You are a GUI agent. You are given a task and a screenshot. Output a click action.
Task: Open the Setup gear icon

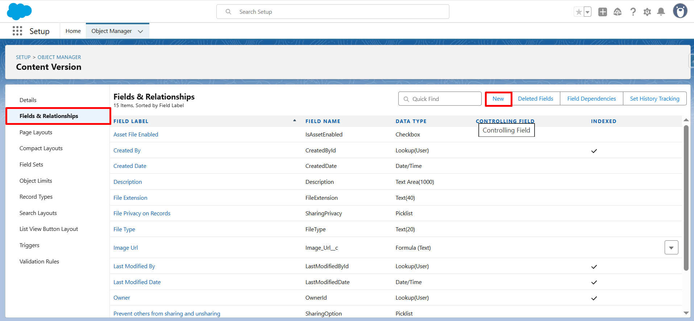[647, 12]
